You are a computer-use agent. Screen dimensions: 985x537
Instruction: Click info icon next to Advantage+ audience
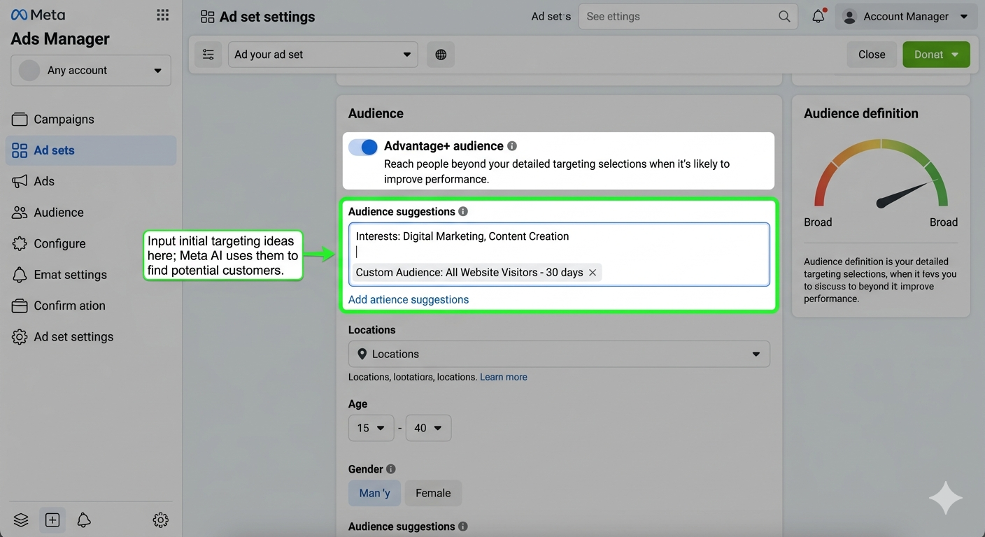[x=512, y=146]
